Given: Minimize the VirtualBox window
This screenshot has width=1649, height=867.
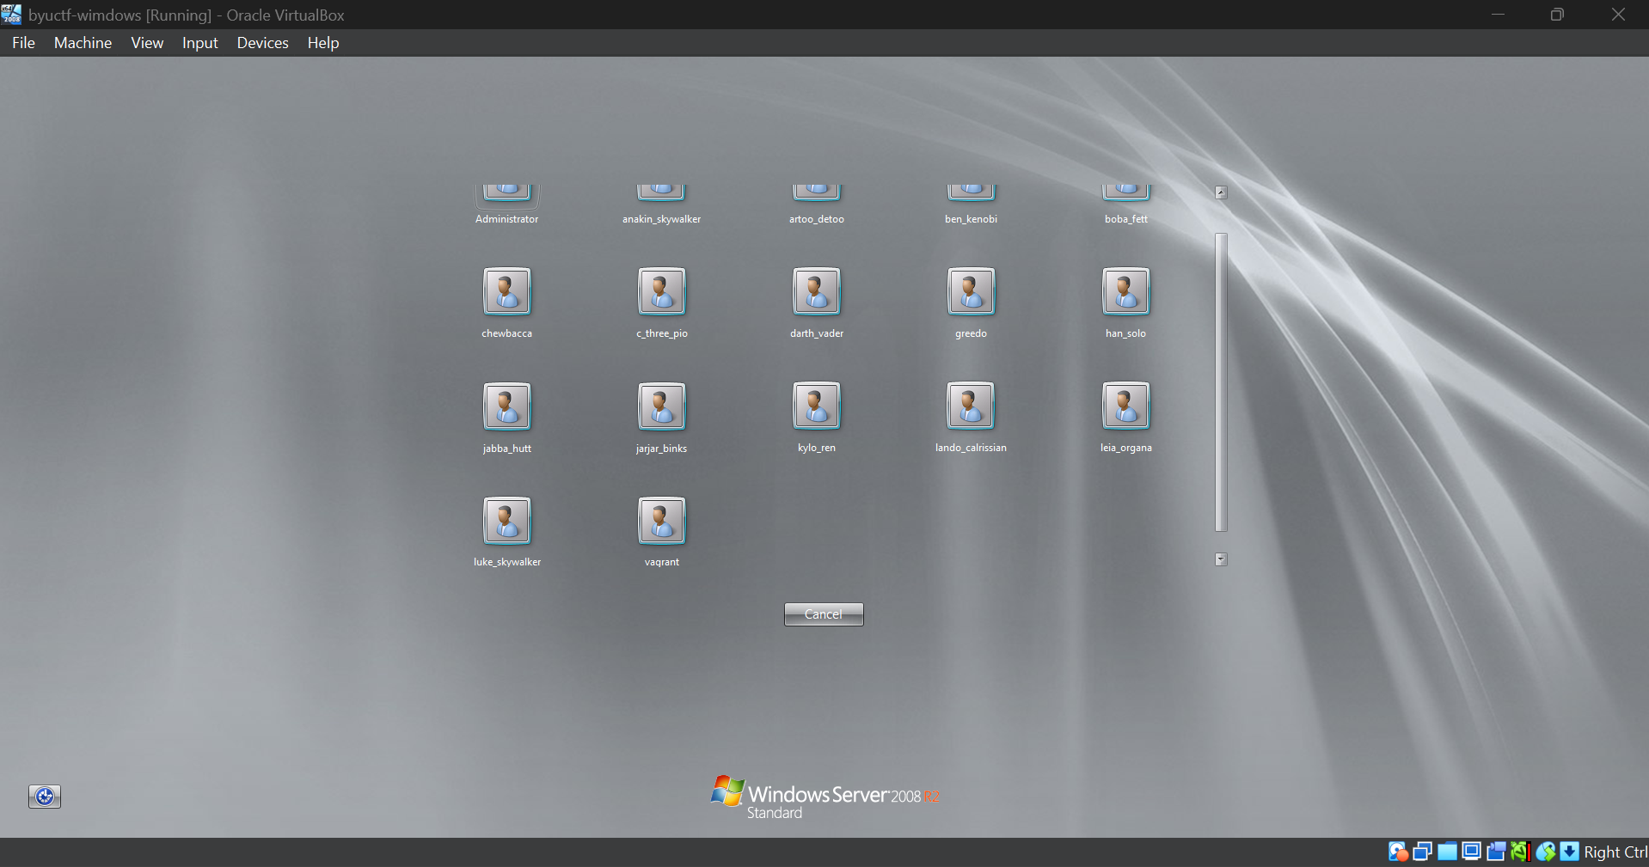Looking at the screenshot, I should (x=1498, y=15).
